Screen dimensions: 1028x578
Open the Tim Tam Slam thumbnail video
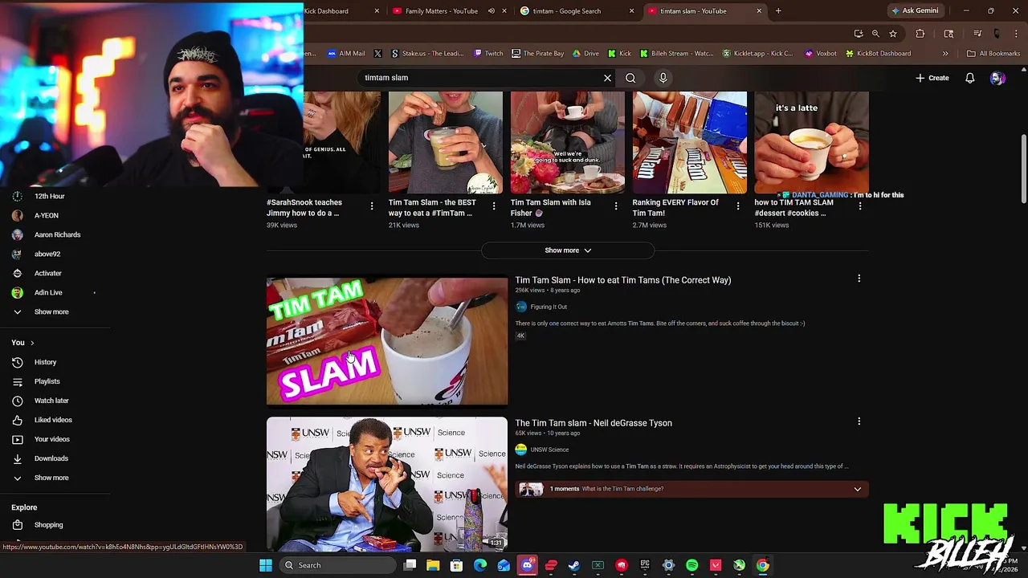(387, 341)
